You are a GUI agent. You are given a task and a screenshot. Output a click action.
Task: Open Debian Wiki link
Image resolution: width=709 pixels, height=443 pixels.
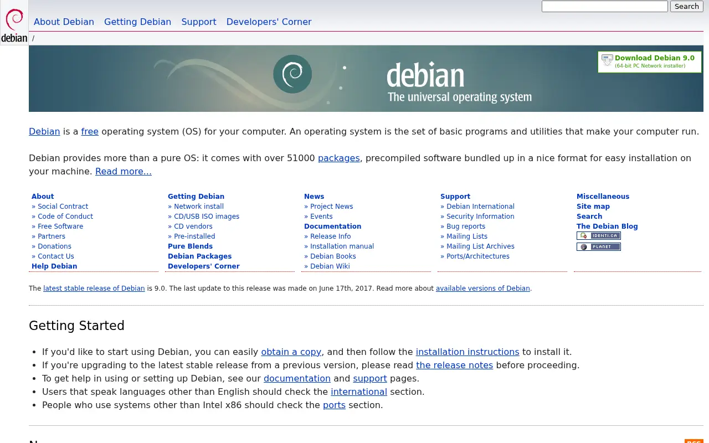tap(330, 266)
